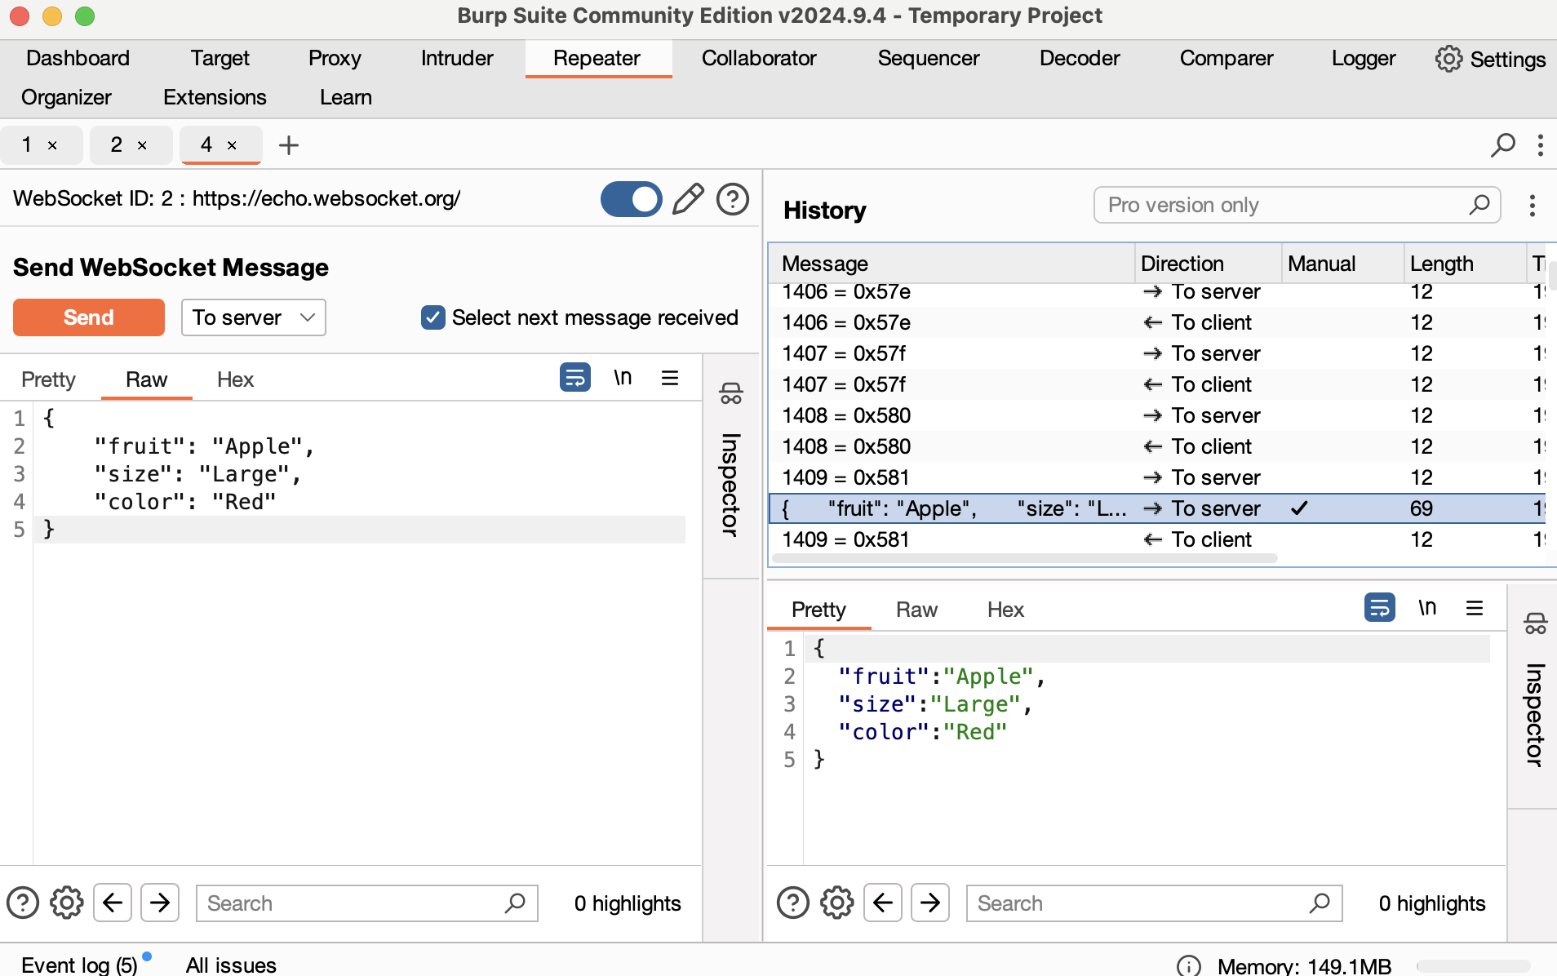Open the Decoder tab
Viewport: 1557px width, 976px height.
point(1079,58)
